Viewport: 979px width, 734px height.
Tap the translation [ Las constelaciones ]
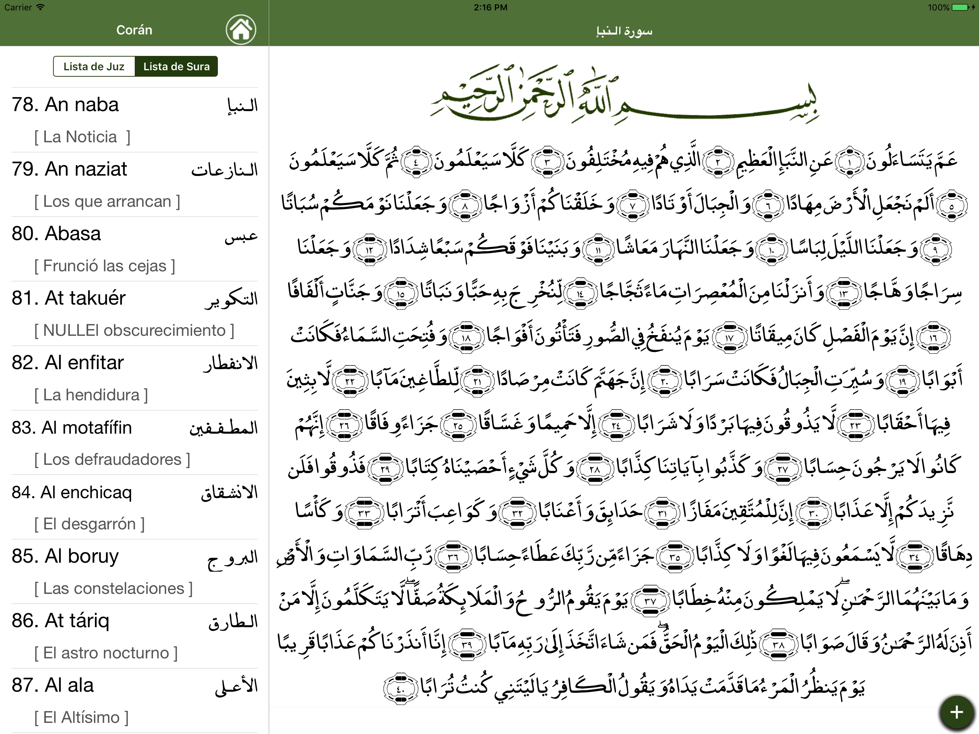pos(113,589)
